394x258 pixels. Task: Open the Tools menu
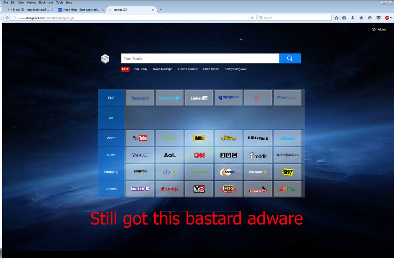click(x=60, y=3)
